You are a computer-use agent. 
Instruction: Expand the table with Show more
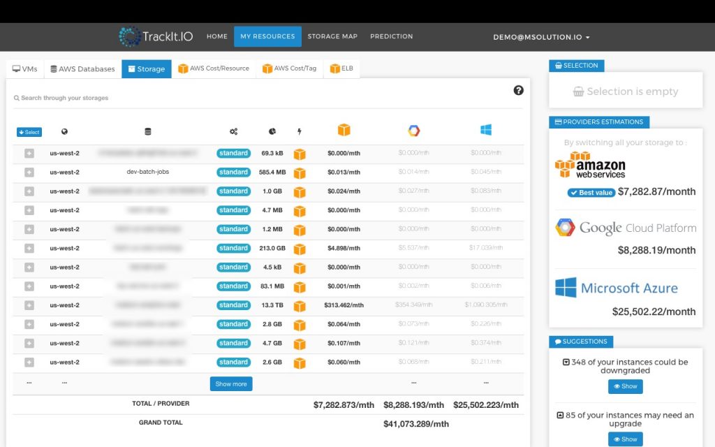(230, 383)
